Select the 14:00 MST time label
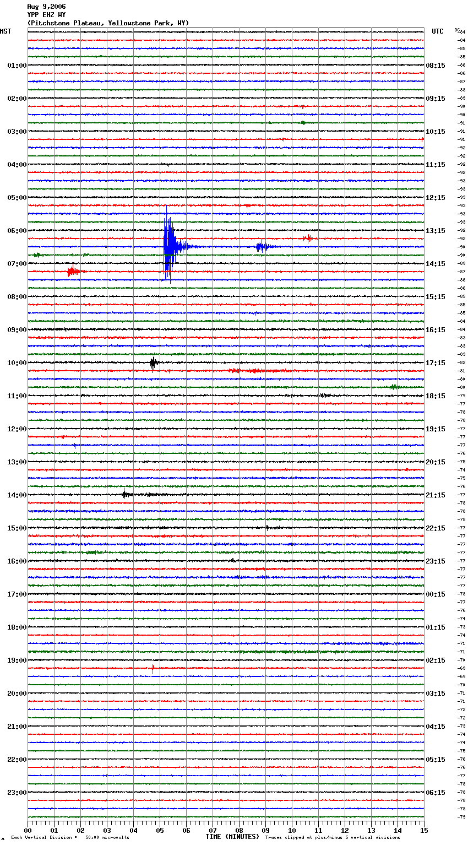The image size is (468, 845). [x=17, y=495]
